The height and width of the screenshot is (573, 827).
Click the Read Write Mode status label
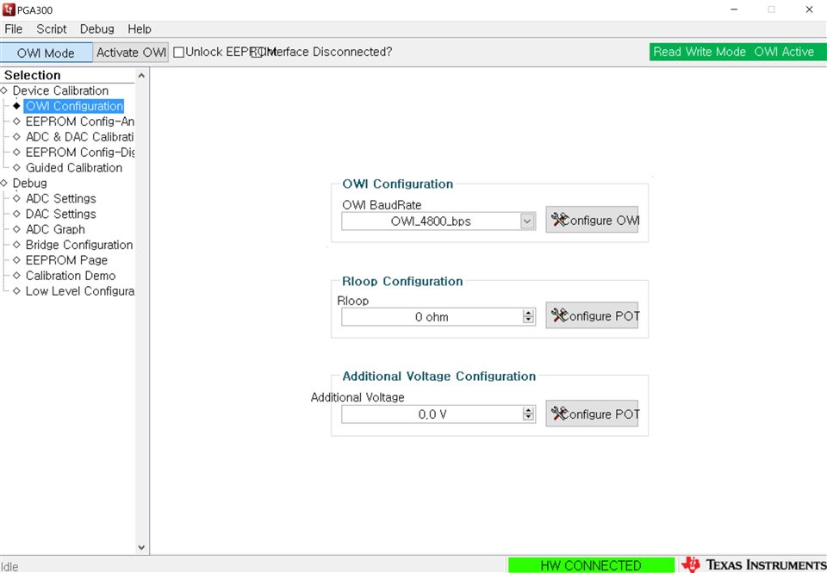tap(700, 52)
